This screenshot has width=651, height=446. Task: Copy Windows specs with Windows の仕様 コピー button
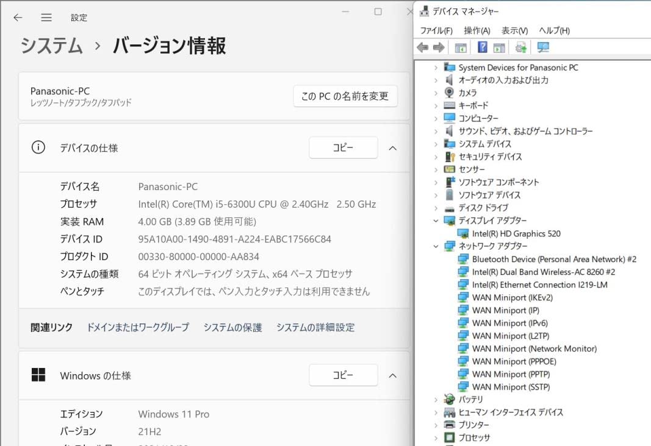[343, 375]
